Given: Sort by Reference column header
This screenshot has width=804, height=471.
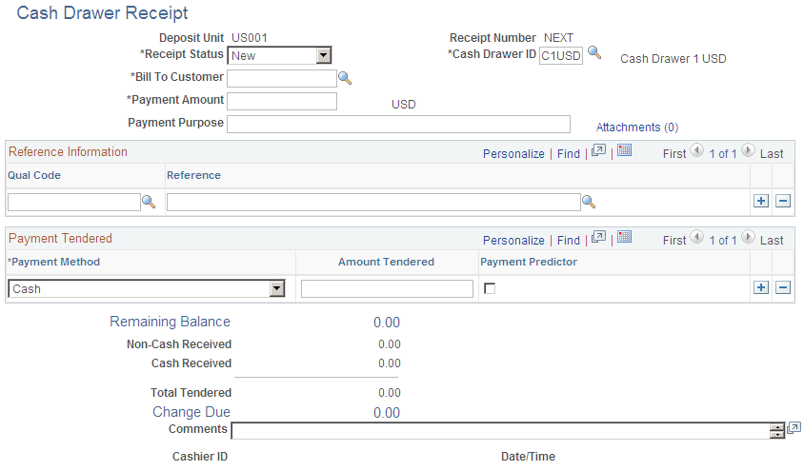Looking at the screenshot, I should pyautogui.click(x=193, y=175).
